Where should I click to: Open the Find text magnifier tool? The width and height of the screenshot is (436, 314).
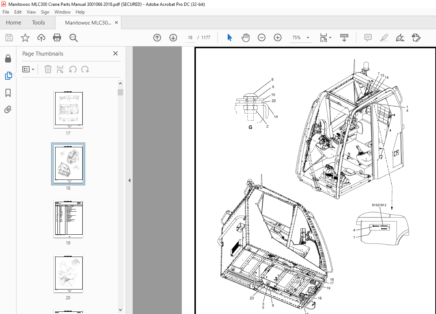coord(73,38)
